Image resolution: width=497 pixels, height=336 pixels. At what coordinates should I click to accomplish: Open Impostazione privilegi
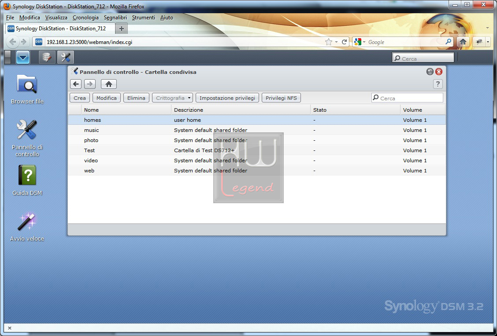pyautogui.click(x=227, y=98)
